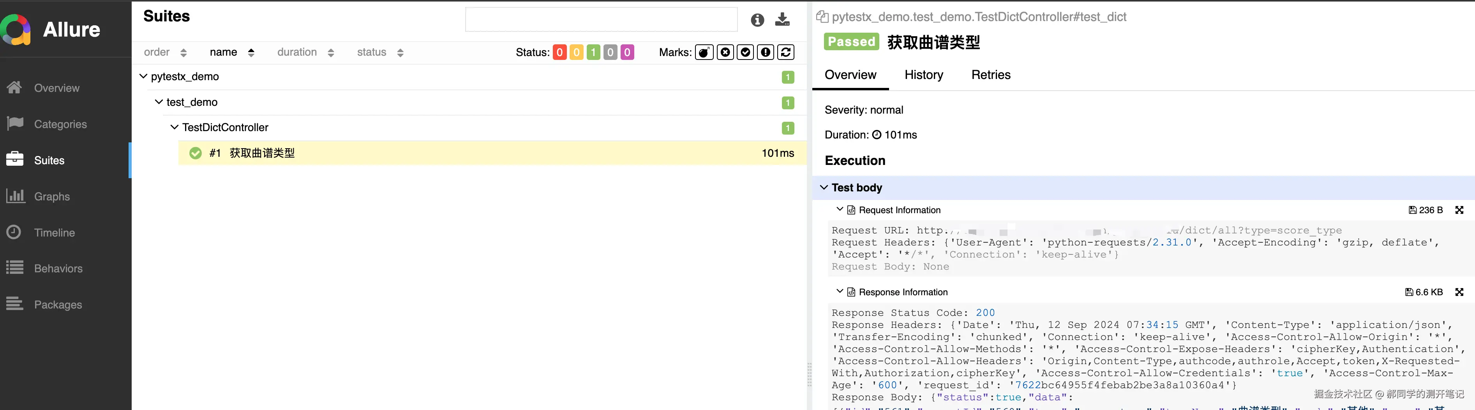Sort suites by name
The image size is (1475, 410).
tap(223, 52)
